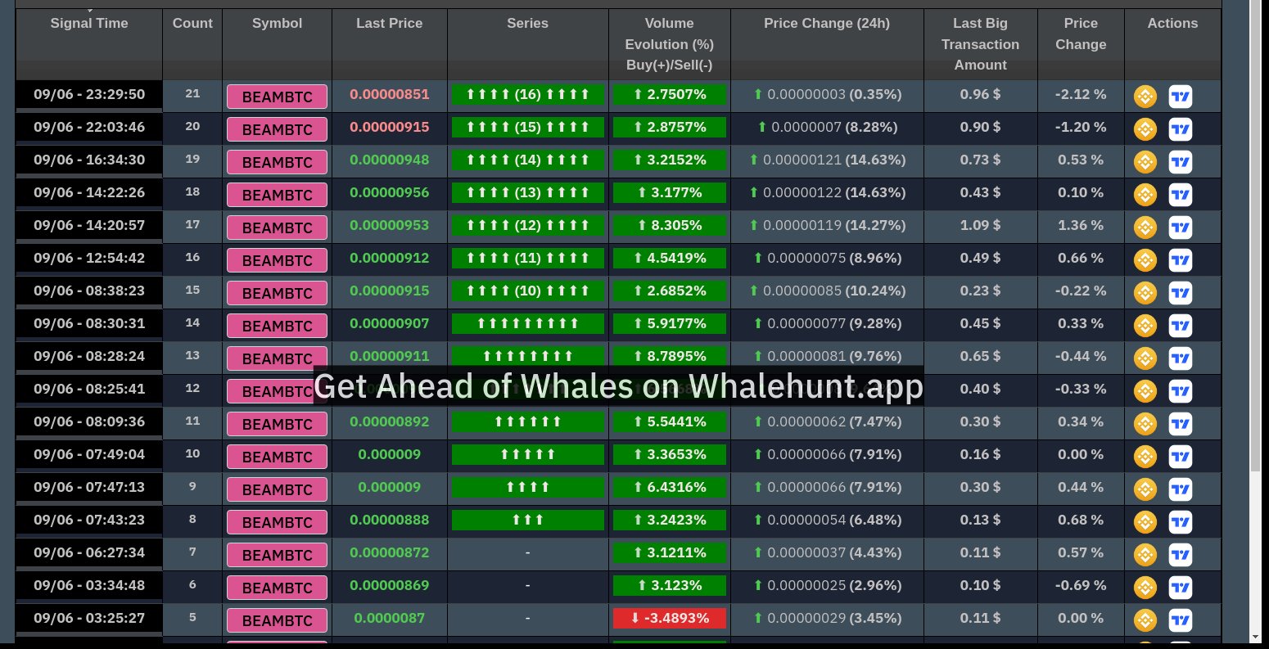Open TradingView icon for 07:47:13 signal row
Image resolution: width=1269 pixels, height=649 pixels.
1180,489
